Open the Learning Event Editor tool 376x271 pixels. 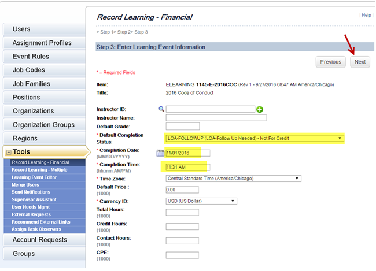tap(34, 177)
